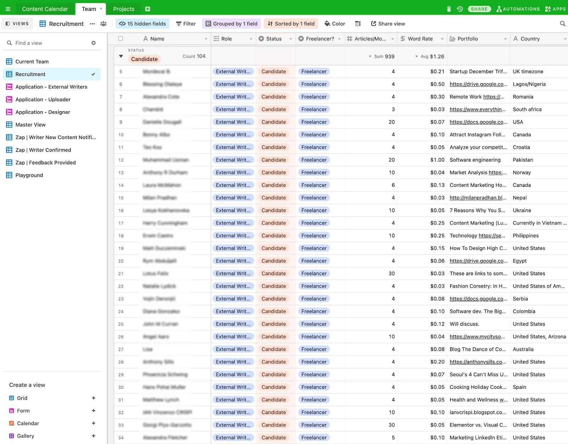Open the Apps panel
The image size is (568, 444).
pos(555,9)
